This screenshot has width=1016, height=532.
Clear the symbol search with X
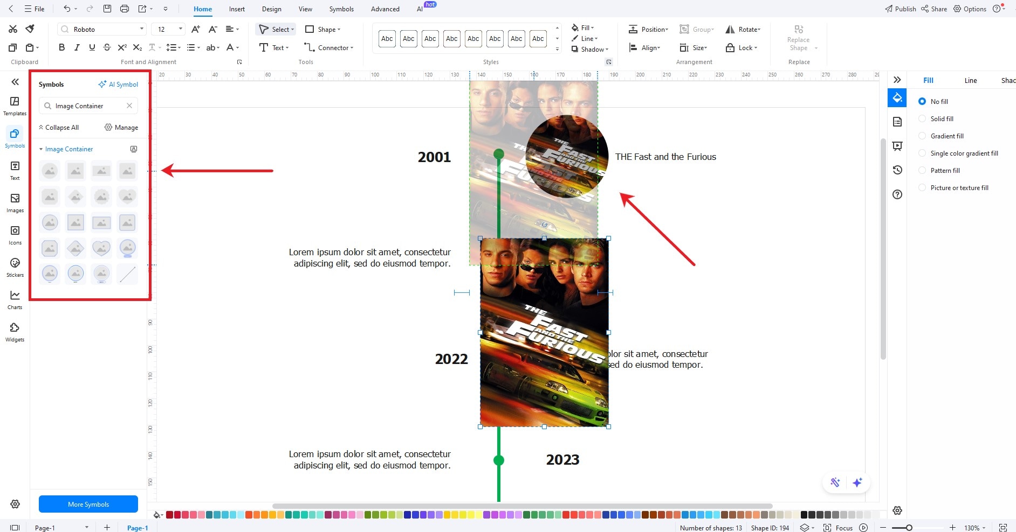pyautogui.click(x=129, y=106)
